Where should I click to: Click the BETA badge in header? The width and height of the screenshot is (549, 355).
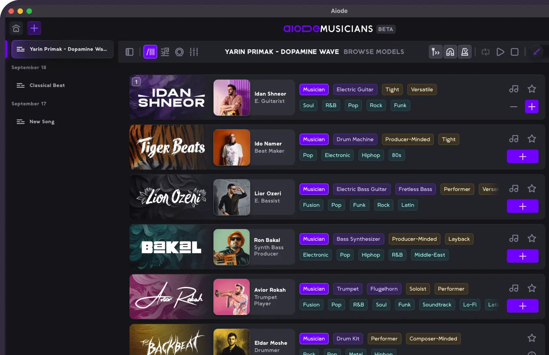click(386, 29)
